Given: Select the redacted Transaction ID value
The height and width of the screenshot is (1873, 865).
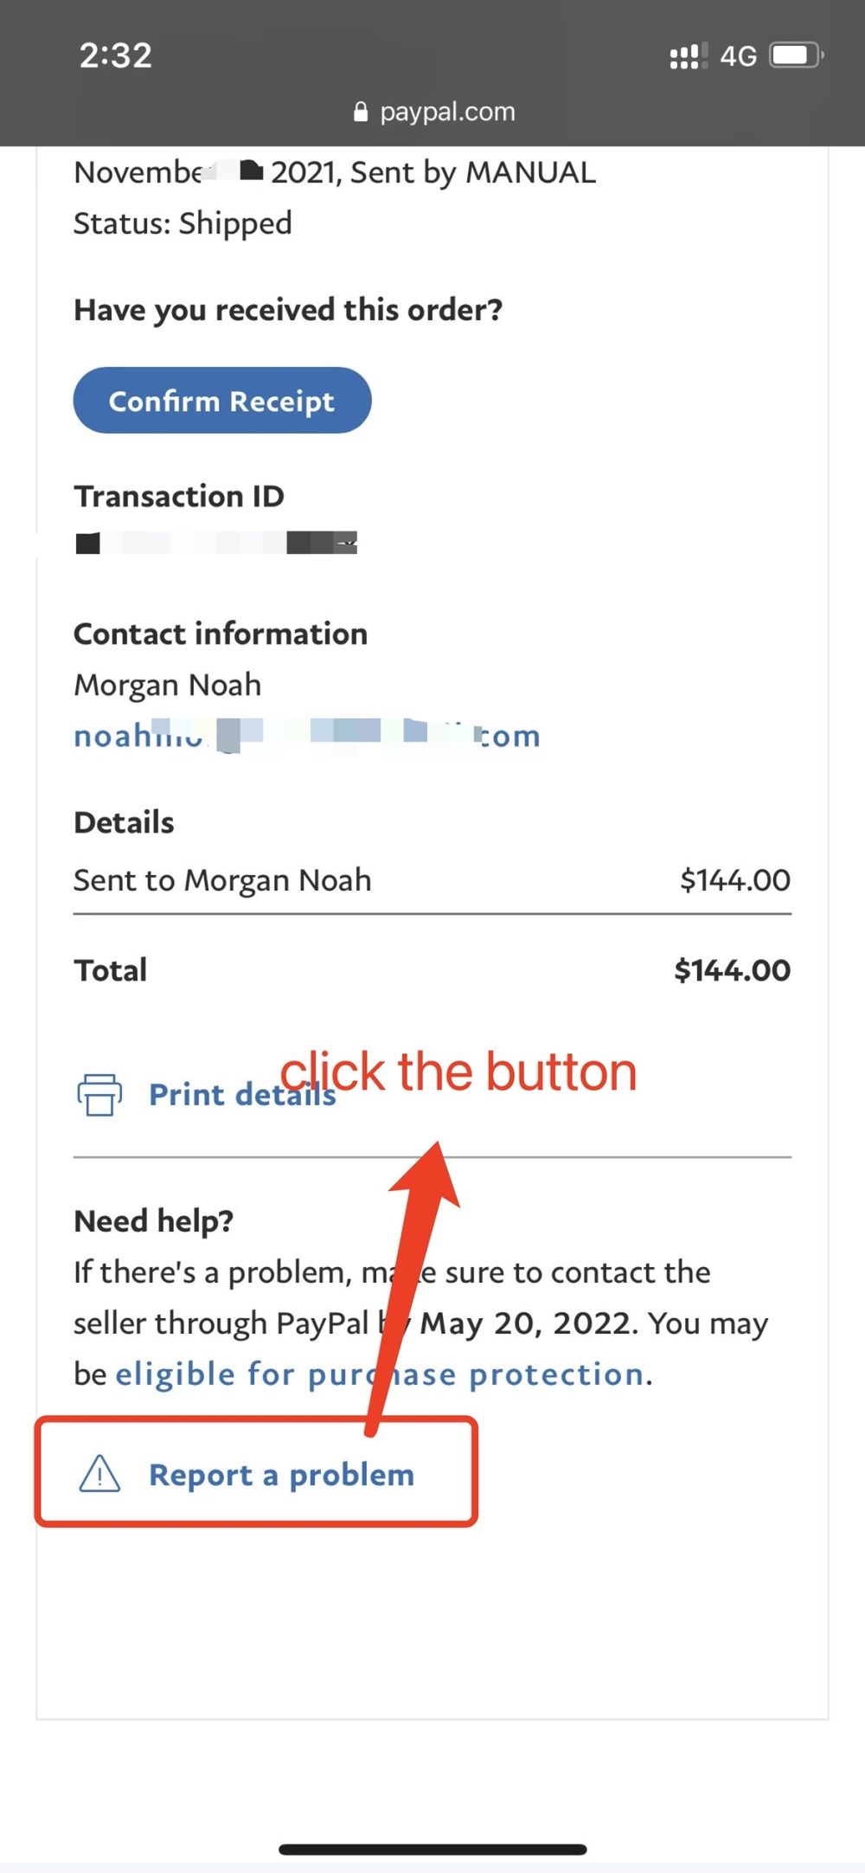Looking at the screenshot, I should [x=216, y=544].
